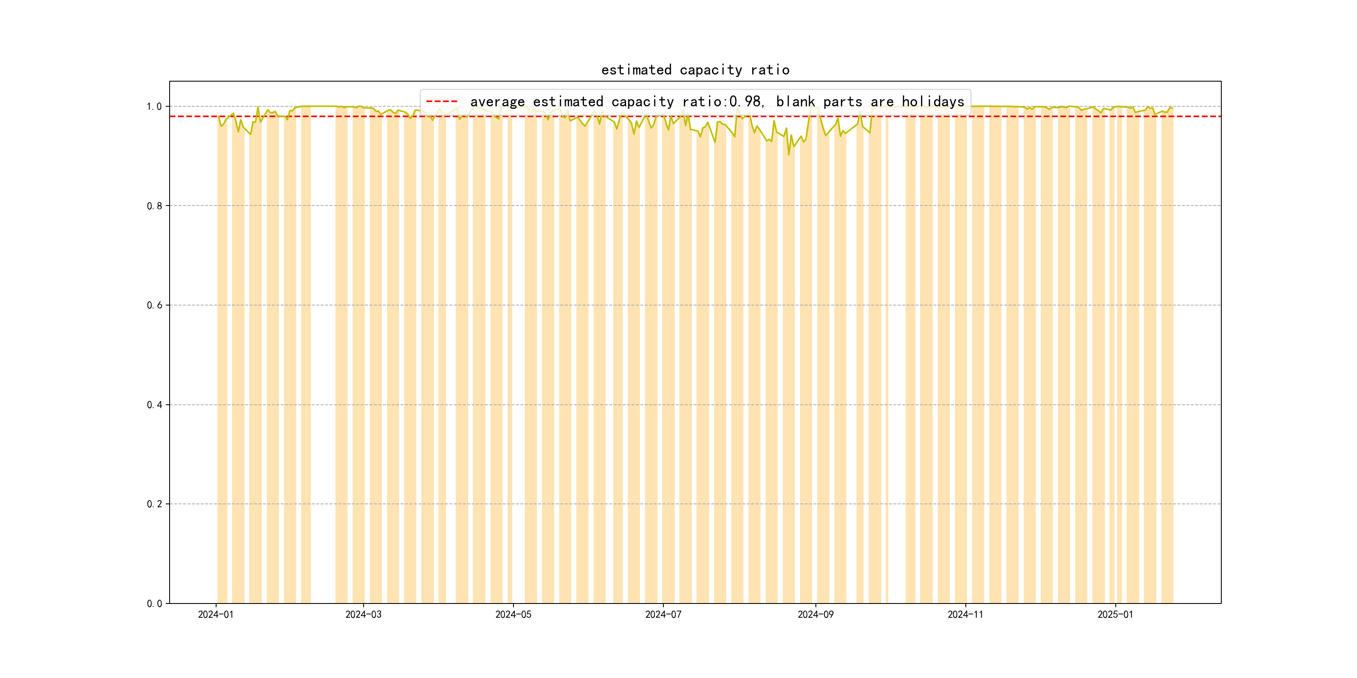
Task: Click the lowest dip of the yellow line
Action: point(789,154)
